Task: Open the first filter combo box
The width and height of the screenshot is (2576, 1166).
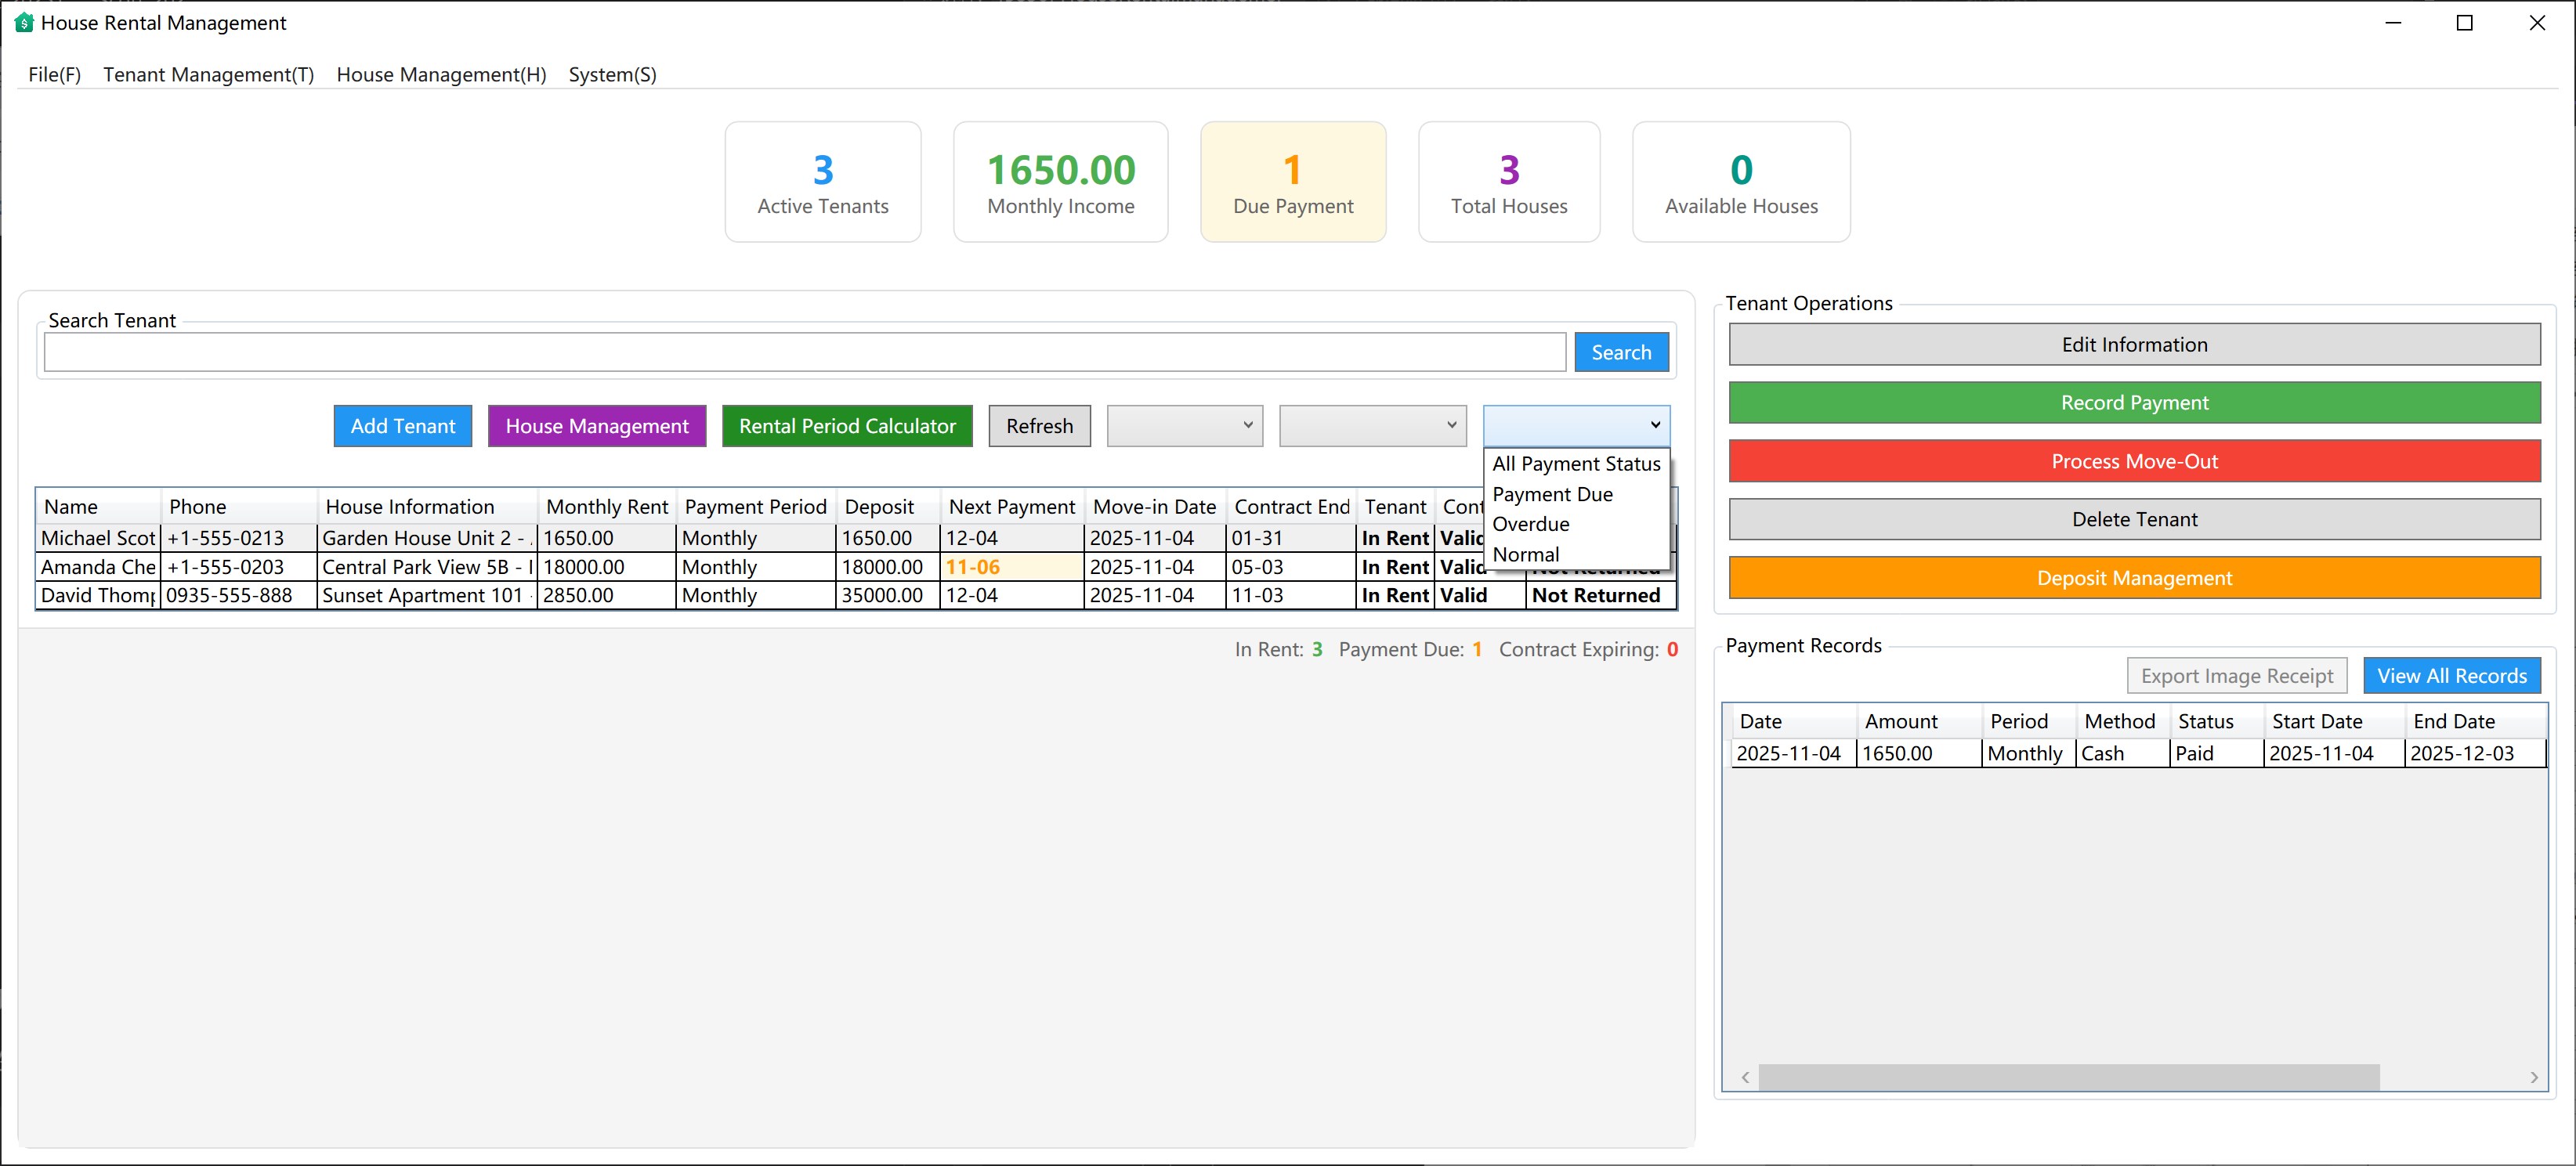Action: pos(1184,426)
